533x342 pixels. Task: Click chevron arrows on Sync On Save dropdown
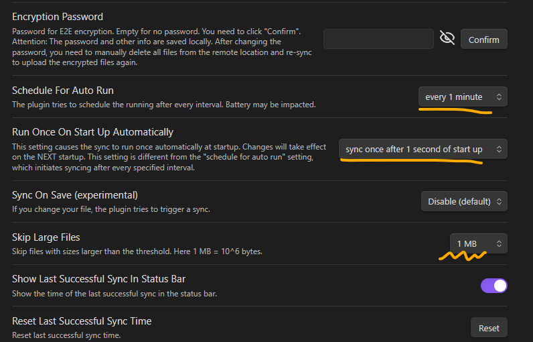[x=499, y=201]
